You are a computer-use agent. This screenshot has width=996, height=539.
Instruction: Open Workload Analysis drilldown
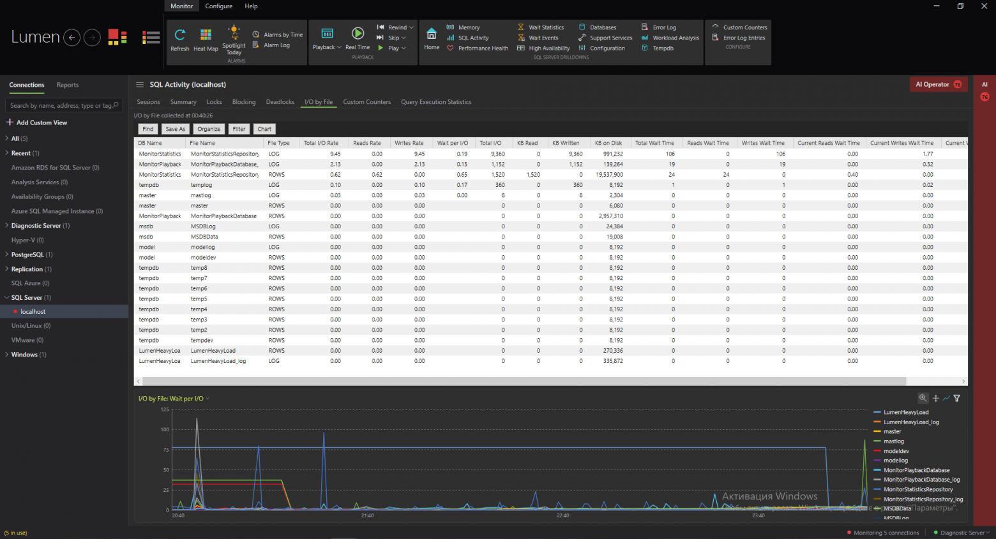670,38
